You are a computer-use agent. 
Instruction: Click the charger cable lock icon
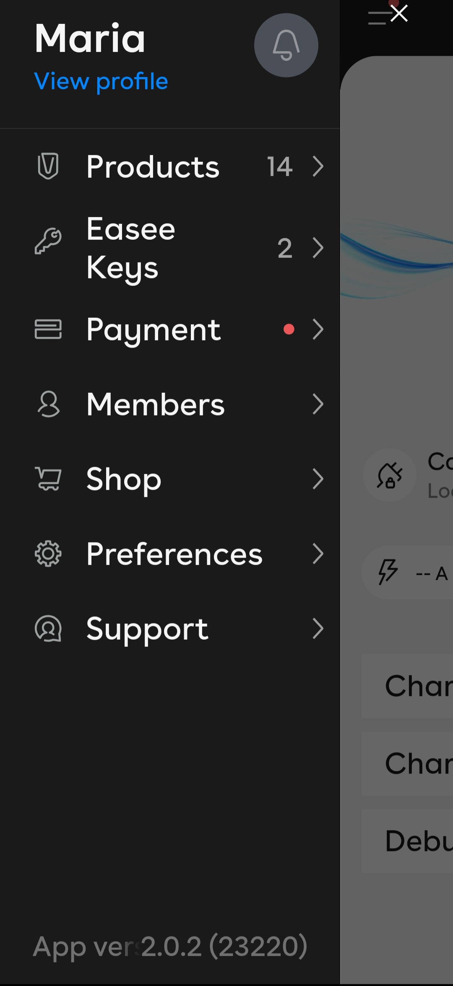pos(390,475)
